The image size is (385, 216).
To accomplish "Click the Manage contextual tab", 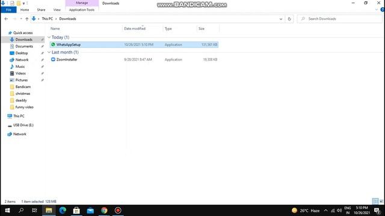I will point(82,3).
